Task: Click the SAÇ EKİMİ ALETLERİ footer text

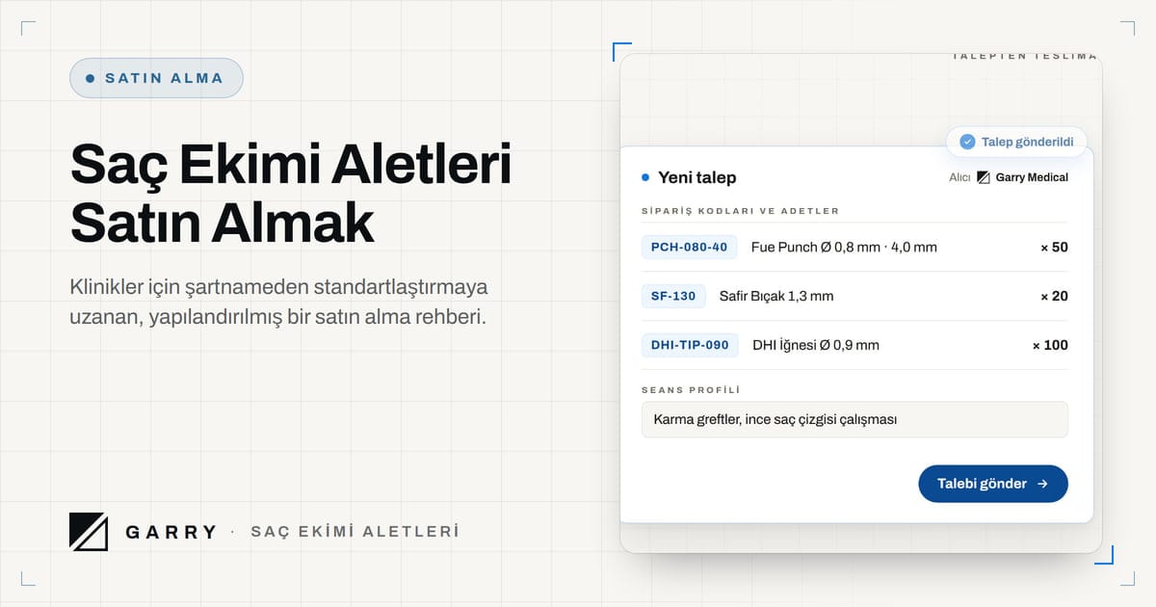Action: [355, 532]
